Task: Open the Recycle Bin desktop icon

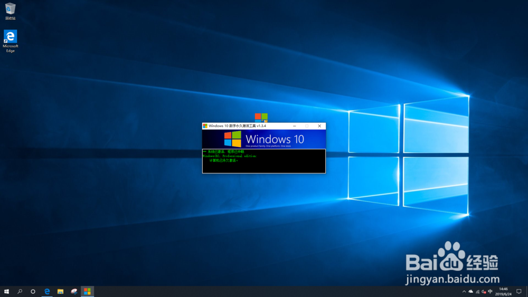Action: [10, 11]
